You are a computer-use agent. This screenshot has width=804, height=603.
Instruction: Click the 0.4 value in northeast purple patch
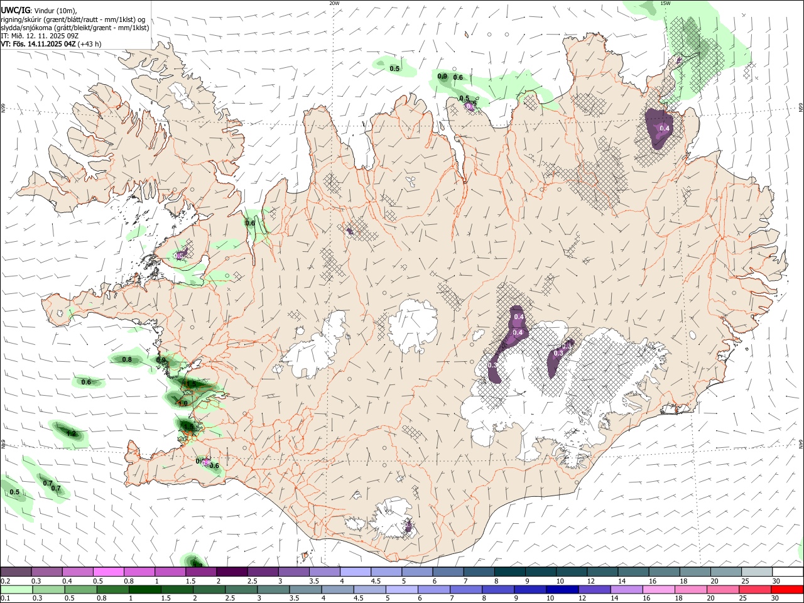coord(665,129)
